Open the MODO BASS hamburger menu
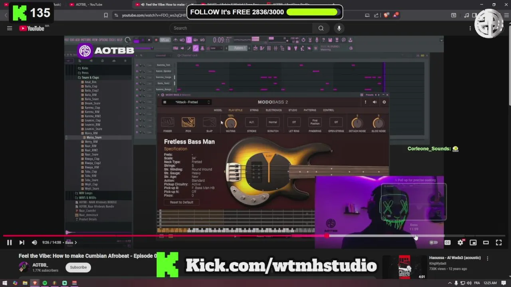The width and height of the screenshot is (511, 287). click(x=164, y=102)
